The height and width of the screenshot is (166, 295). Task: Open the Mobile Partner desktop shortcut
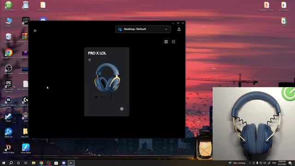click(x=8, y=6)
